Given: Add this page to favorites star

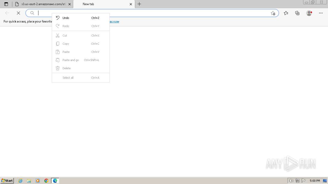Looking at the screenshot, I should pyautogui.click(x=273, y=13).
